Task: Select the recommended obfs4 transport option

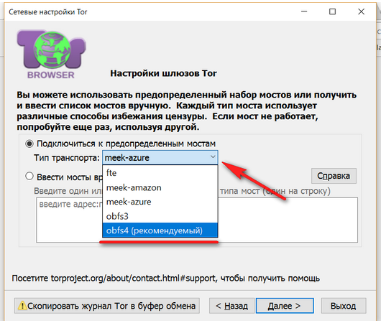Action: (x=160, y=230)
